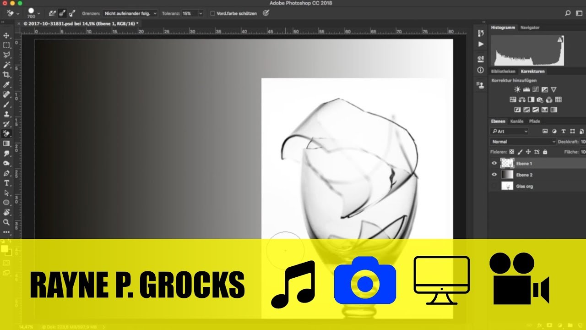Select the Sponge/Dodge tool
This screenshot has width=586, height=330.
point(6,164)
